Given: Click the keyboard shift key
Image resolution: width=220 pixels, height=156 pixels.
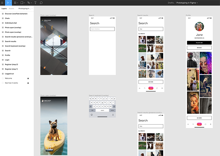Looking at the screenshot, I should 91,107.
